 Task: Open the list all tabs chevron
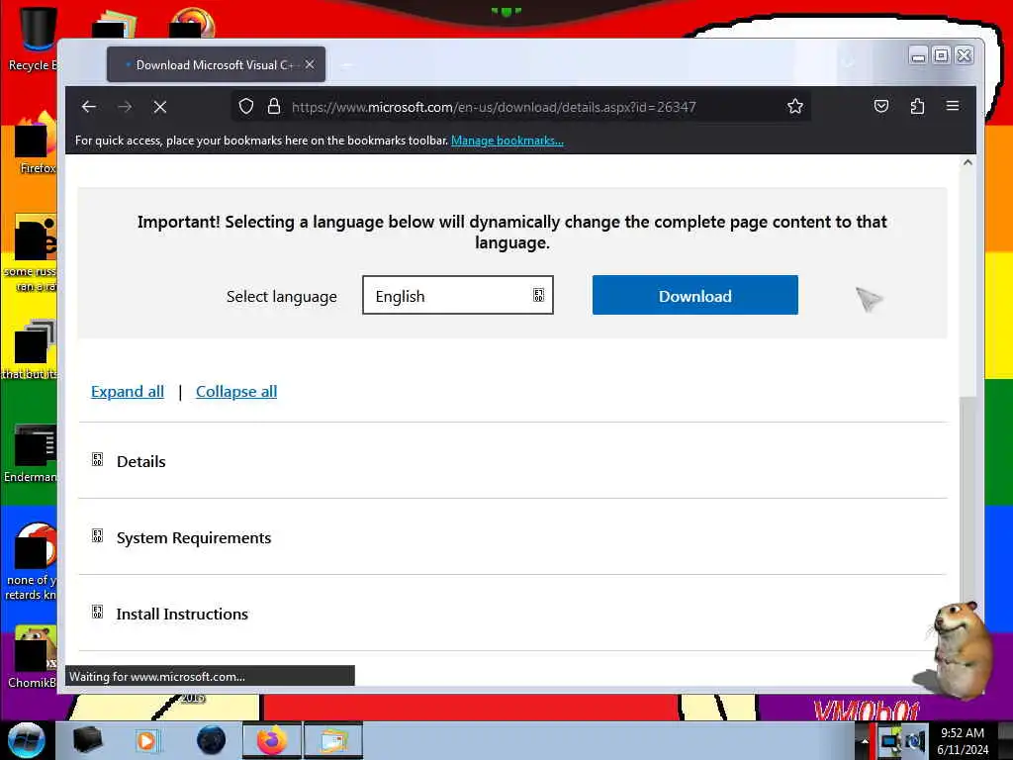[x=848, y=62]
